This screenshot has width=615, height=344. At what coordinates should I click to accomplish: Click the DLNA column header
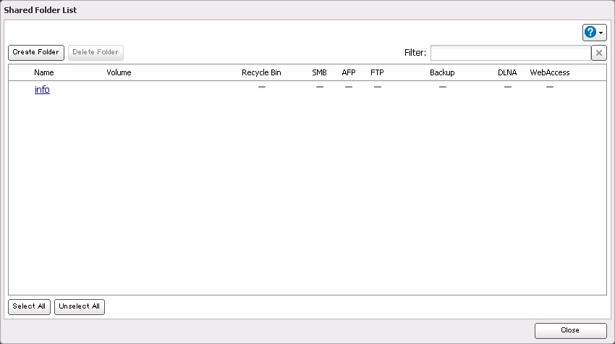click(x=507, y=72)
